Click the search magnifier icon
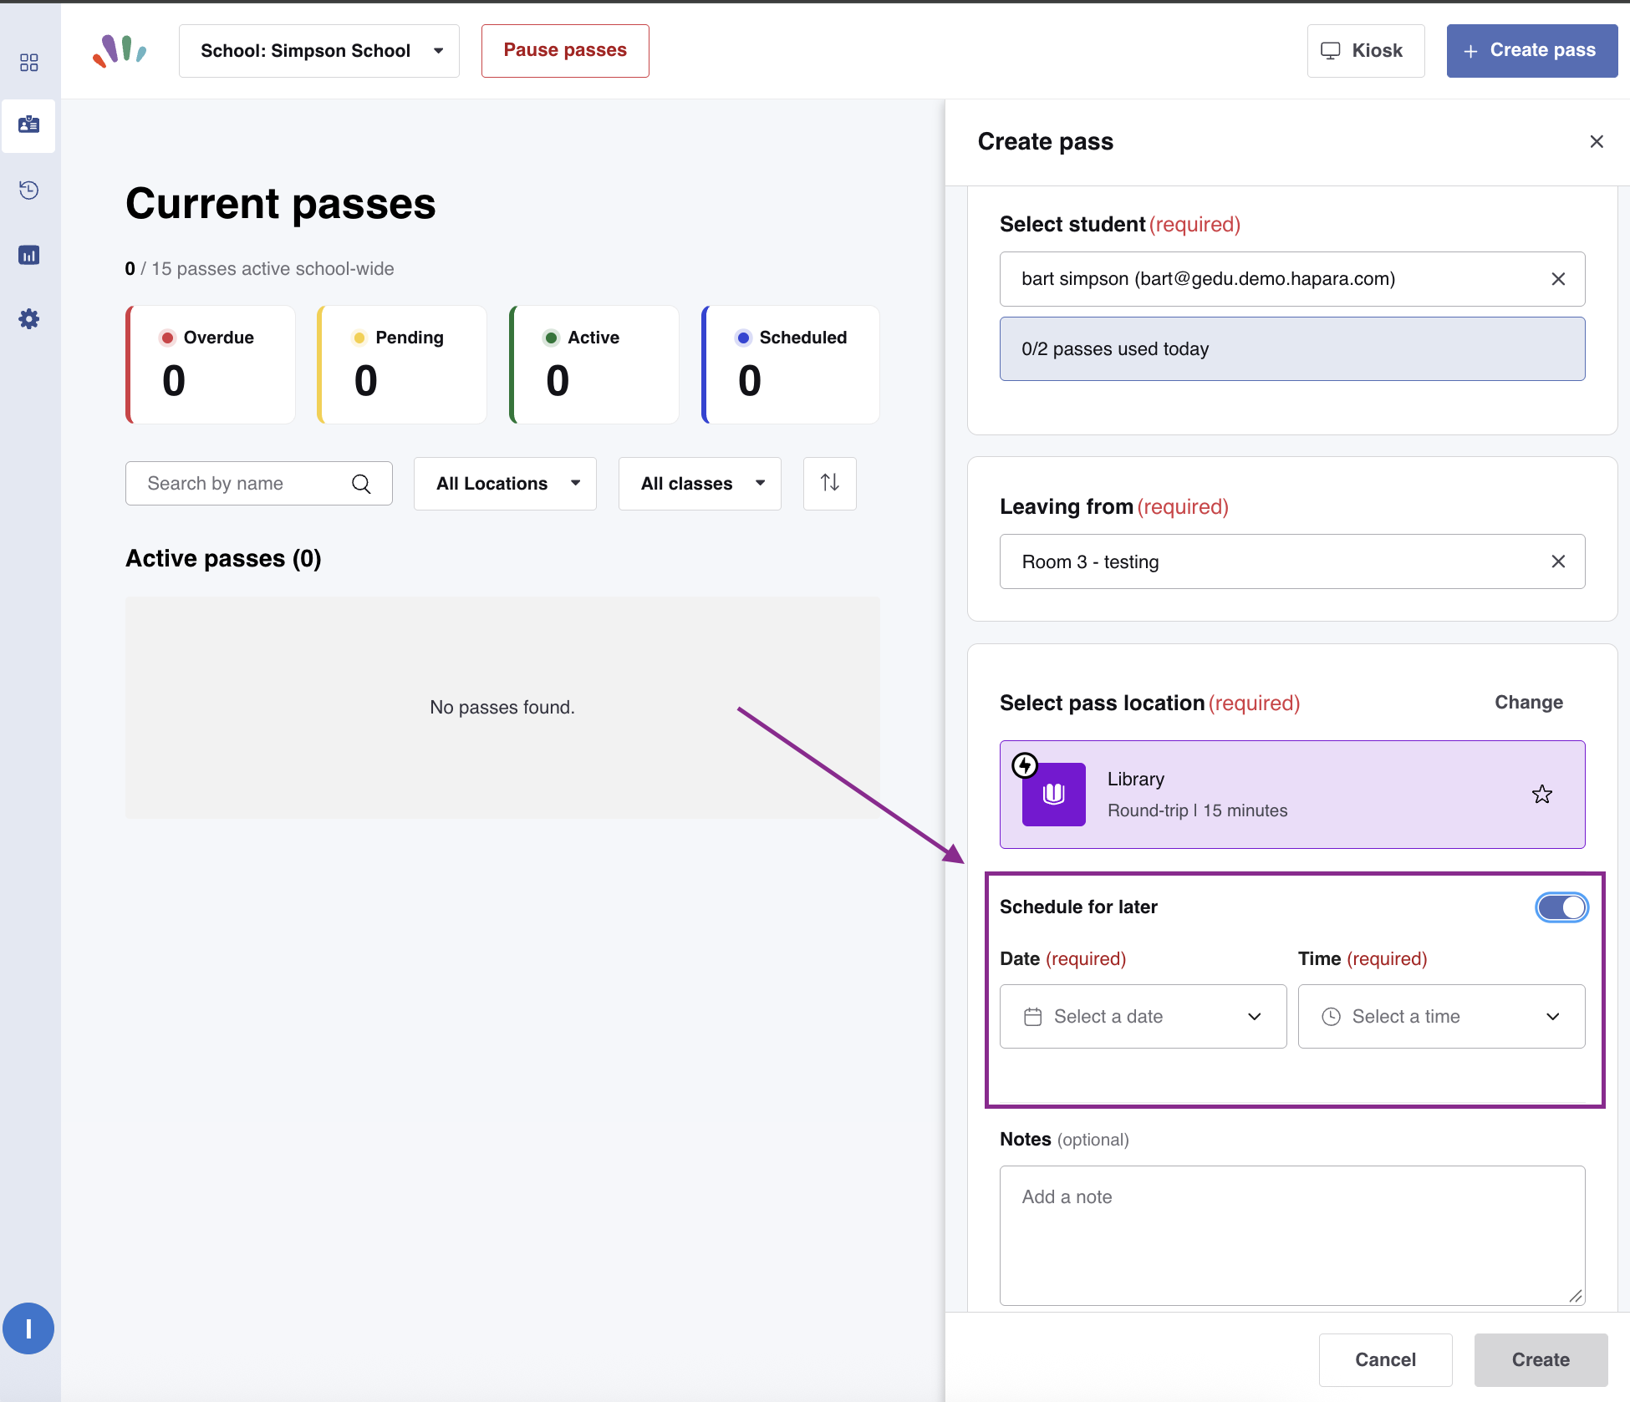This screenshot has height=1402, width=1630. click(361, 484)
